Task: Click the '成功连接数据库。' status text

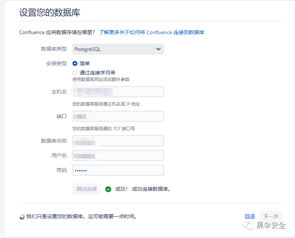Action: coord(151,189)
